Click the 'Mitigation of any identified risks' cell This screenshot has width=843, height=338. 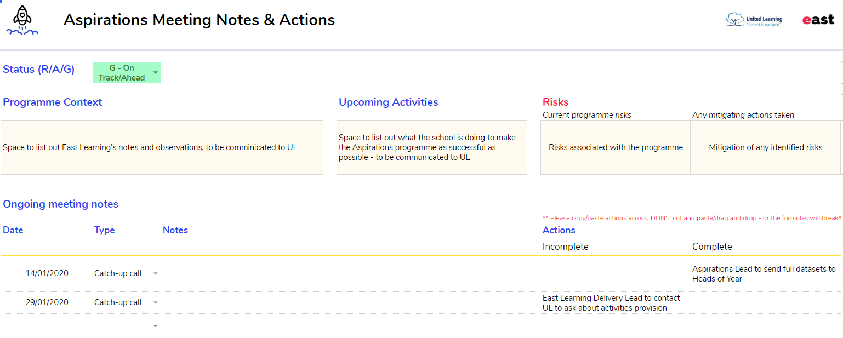tap(765, 147)
